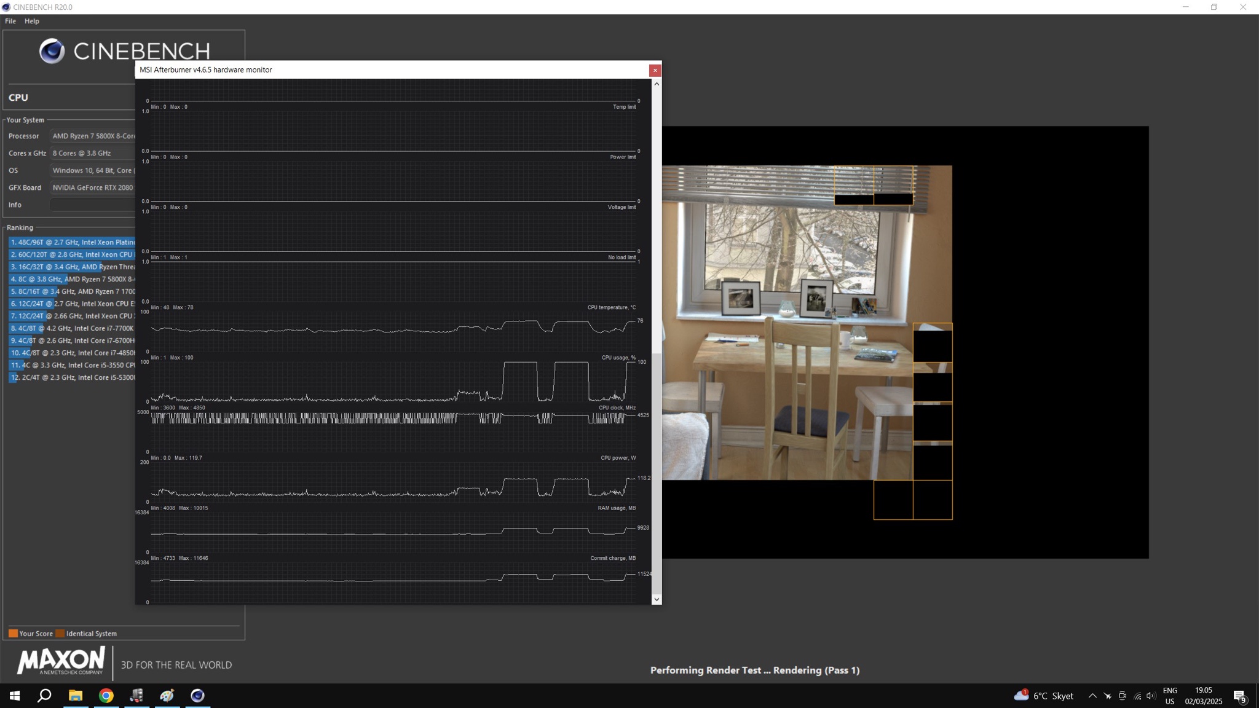Image resolution: width=1259 pixels, height=708 pixels.
Task: Open the volume speaker tray icon
Action: pyautogui.click(x=1151, y=696)
